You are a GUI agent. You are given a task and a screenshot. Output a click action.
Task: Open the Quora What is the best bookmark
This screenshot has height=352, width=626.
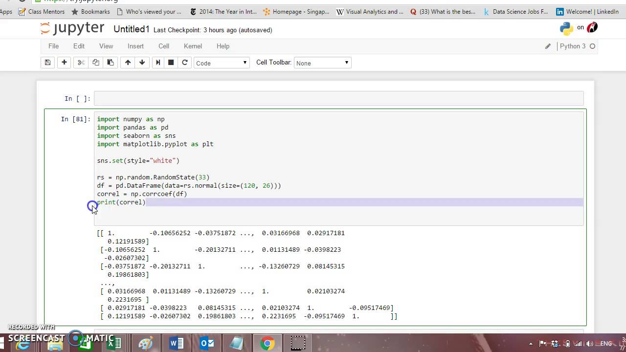443,11
